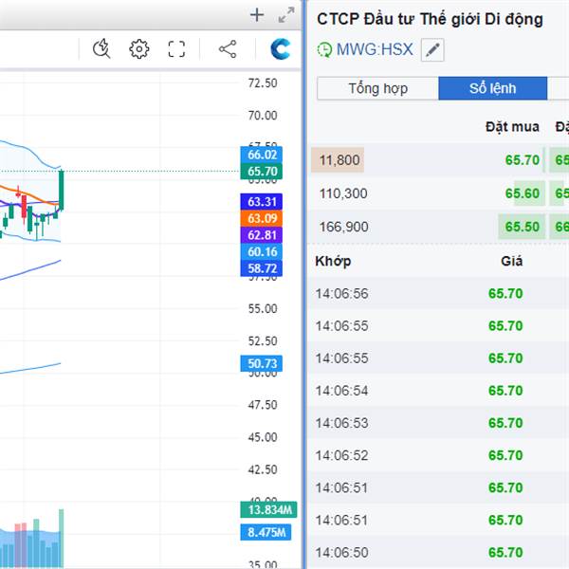Click the 65.50 bid price
The width and height of the screenshot is (569, 569).
tap(523, 227)
